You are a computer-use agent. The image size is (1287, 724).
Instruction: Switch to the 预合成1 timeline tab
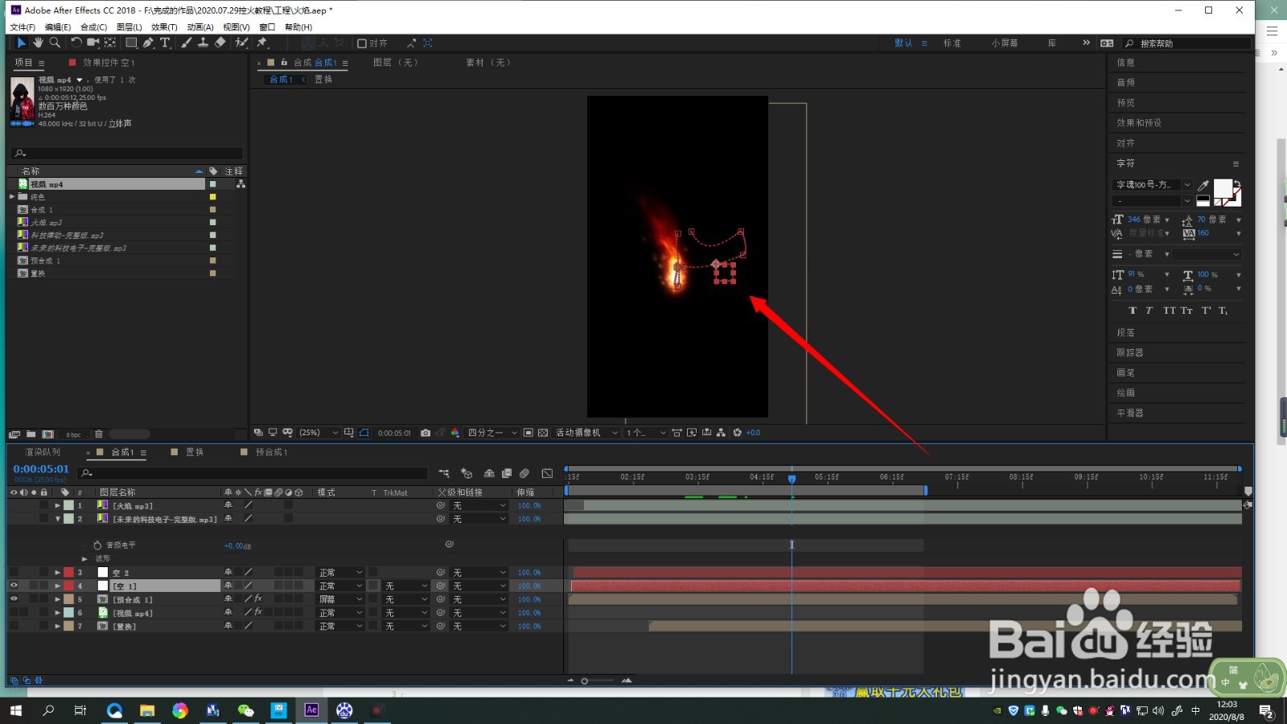[272, 452]
